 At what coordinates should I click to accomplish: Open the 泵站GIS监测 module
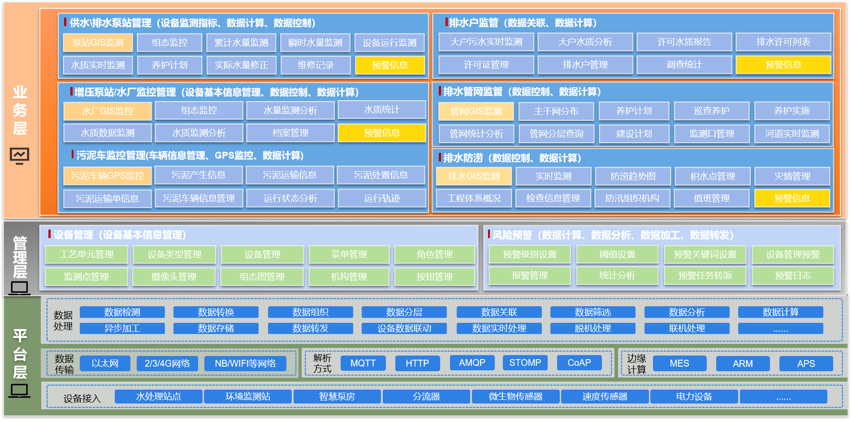pyautogui.click(x=98, y=43)
